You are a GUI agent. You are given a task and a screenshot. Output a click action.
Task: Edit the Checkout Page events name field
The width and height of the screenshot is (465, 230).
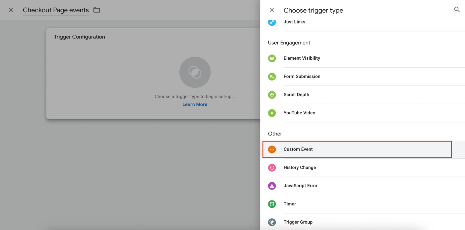point(56,10)
